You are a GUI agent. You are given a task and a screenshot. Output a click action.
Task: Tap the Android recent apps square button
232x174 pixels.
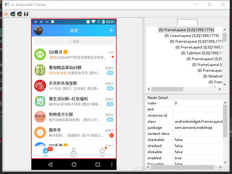[97, 164]
